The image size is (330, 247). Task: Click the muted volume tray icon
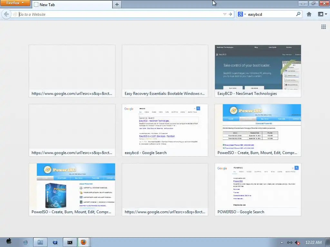297,242
